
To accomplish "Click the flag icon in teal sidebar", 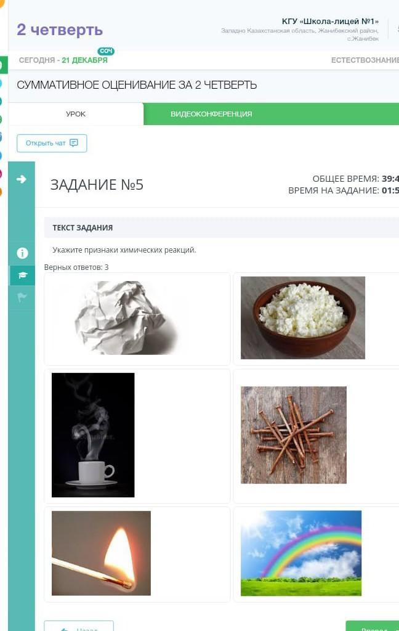I will pos(22,298).
